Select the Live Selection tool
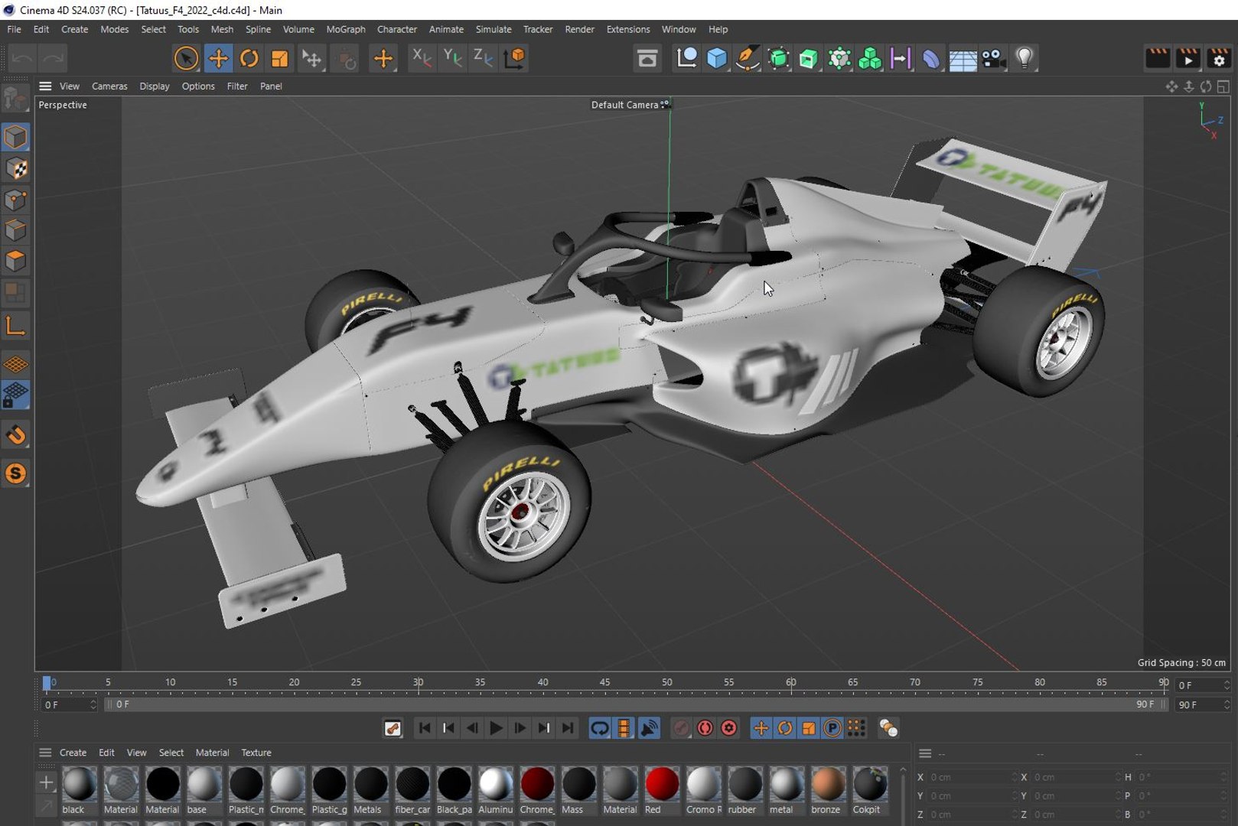This screenshot has width=1238, height=826. pyautogui.click(x=185, y=58)
